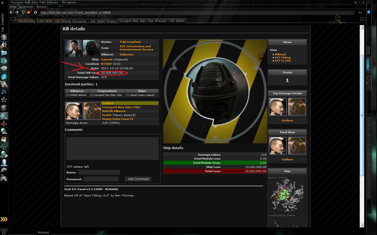Click the Region Tribute map image
This screenshot has width=377, height=235.
[287, 195]
